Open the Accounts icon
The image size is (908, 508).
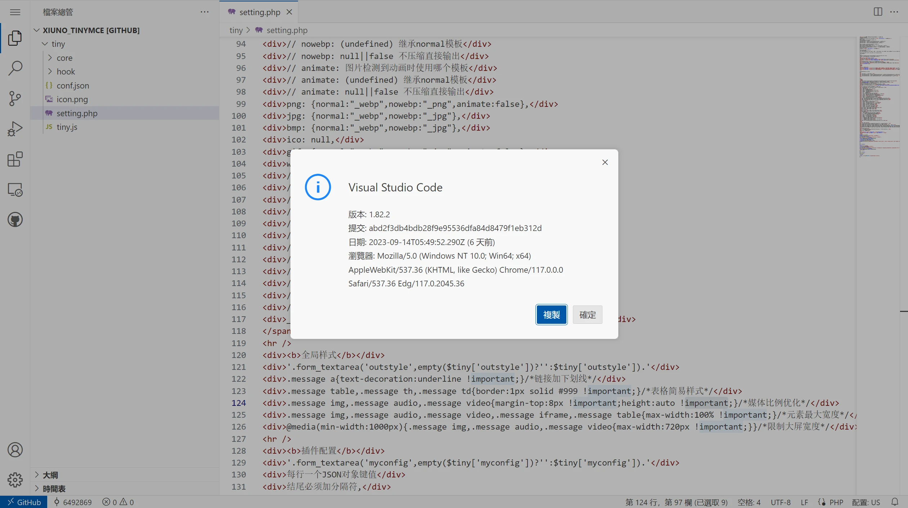(15, 450)
